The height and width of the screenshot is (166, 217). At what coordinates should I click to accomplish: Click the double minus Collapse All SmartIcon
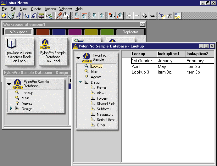(152, 15)
